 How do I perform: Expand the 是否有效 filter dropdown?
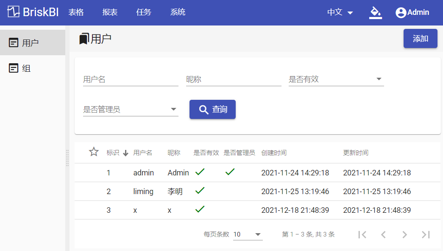[x=336, y=79]
